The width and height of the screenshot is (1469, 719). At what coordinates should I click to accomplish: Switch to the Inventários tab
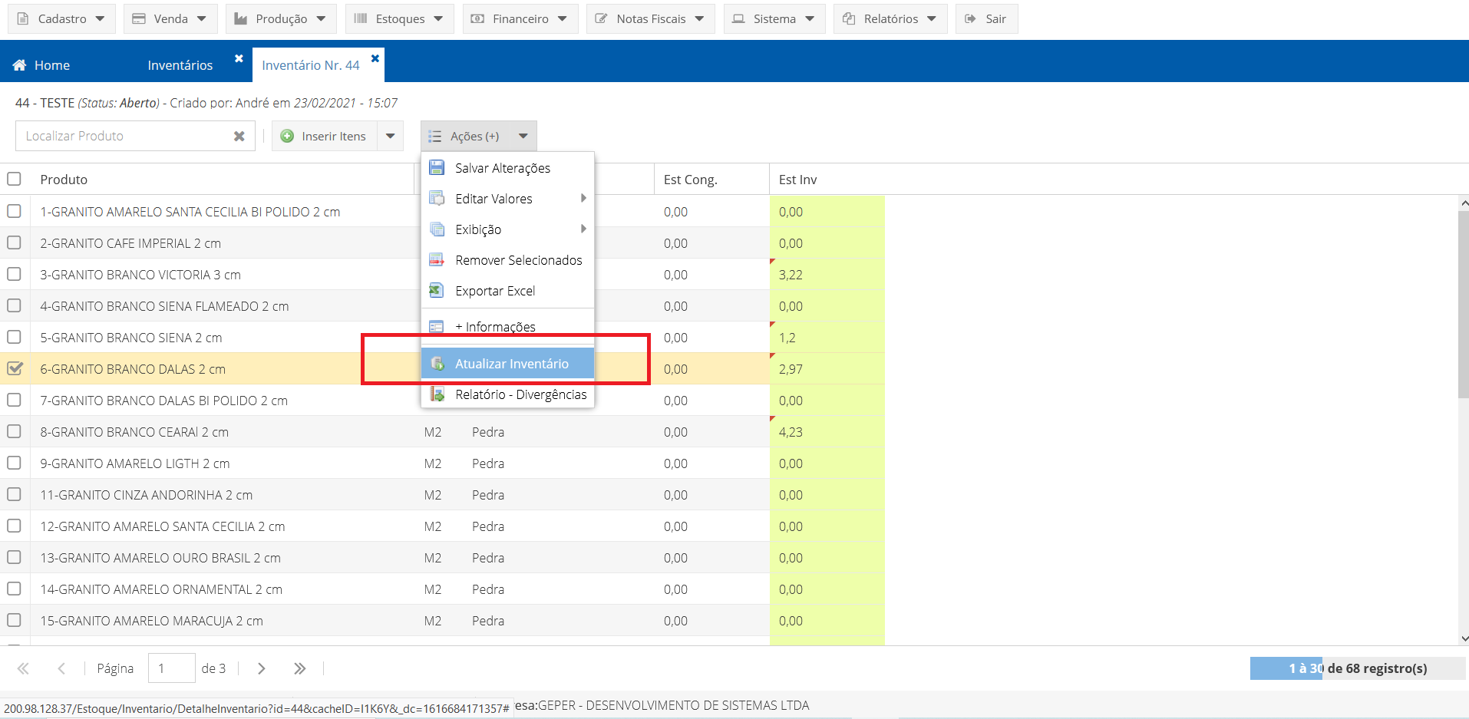tap(180, 65)
